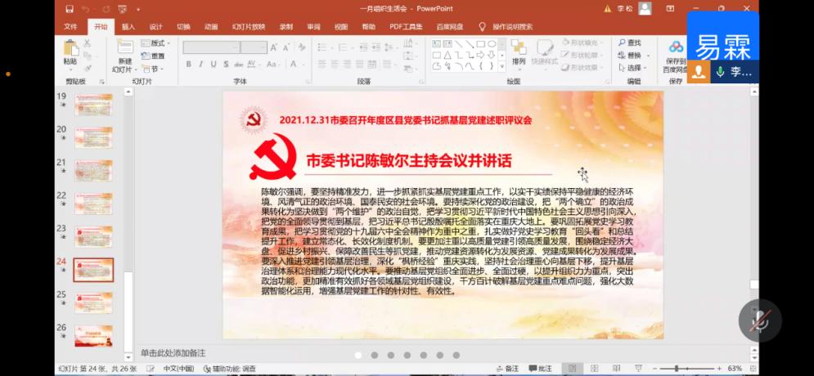Expand the Layout (版式) dropdown
Image resolution: width=814 pixels, height=376 pixels.
click(154, 43)
